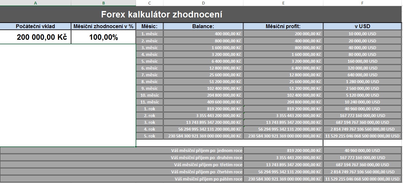The image size is (403, 183).
Task: Click the 'Forex kalkulátor zhodnocení' title cell
Action: click(x=201, y=15)
